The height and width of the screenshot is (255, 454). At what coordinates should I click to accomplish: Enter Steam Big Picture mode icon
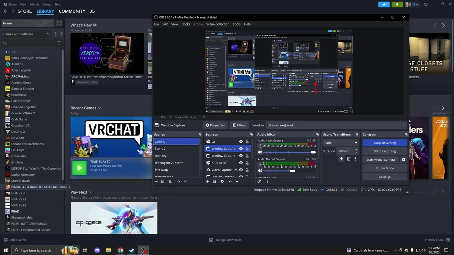click(x=426, y=4)
